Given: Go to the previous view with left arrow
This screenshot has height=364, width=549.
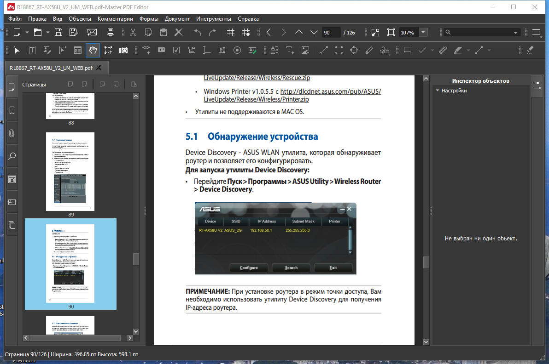Looking at the screenshot, I should coord(269,33).
